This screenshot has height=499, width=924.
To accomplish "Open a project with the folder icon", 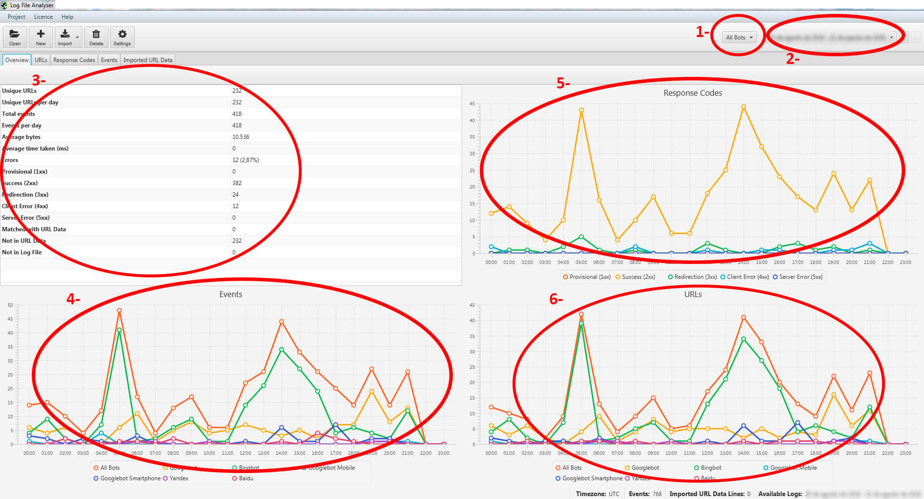I will pos(15,37).
